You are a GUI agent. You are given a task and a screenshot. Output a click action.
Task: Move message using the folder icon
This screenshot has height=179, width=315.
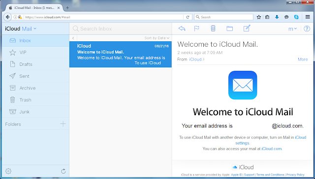230,29
